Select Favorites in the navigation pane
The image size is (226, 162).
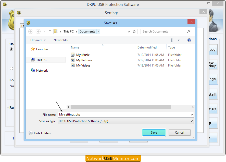pos(42,49)
